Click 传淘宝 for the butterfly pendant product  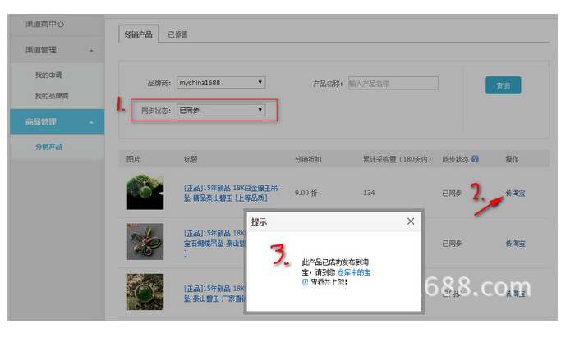pos(515,243)
